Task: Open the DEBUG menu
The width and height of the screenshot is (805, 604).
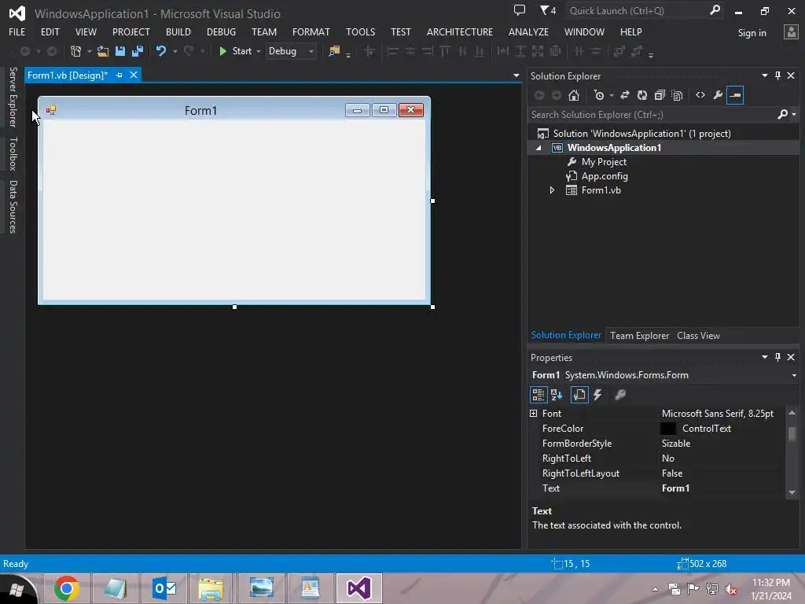Action: click(x=221, y=31)
